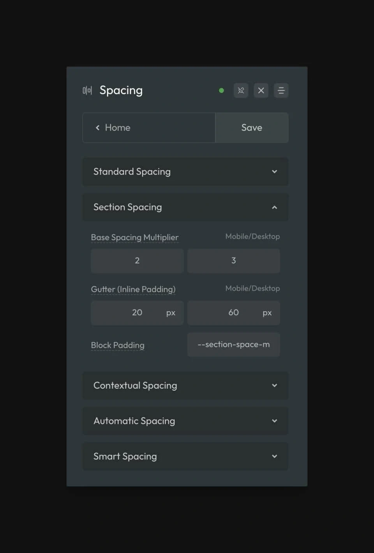Click the back chevron beside Home
The height and width of the screenshot is (553, 374).
tap(97, 128)
